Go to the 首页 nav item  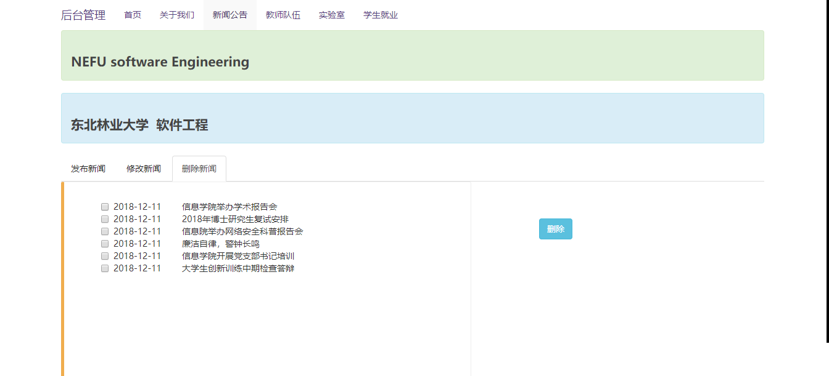point(133,15)
